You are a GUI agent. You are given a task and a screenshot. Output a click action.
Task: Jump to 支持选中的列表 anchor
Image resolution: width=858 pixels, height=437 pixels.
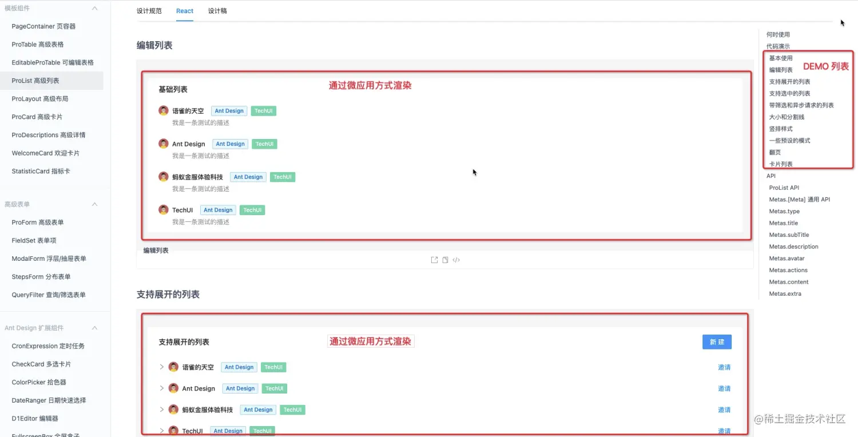pos(789,93)
